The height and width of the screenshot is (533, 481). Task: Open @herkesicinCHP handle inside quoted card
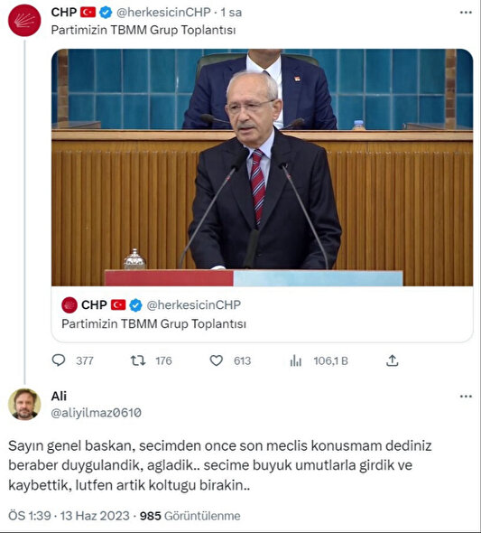[193, 305]
